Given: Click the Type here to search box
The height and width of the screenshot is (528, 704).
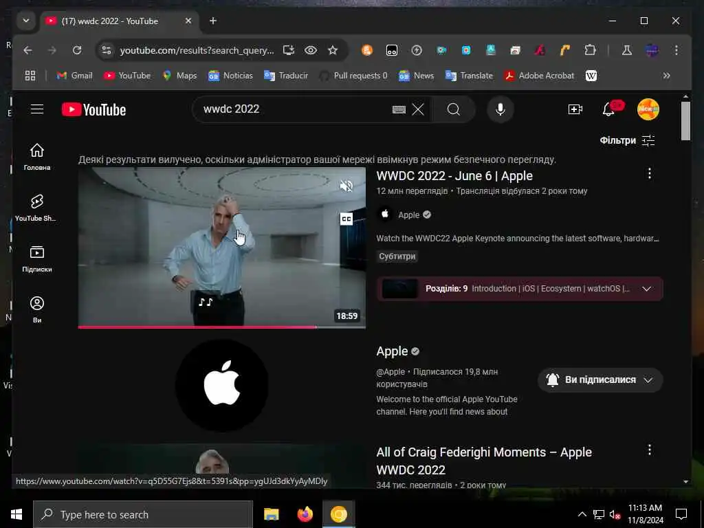Looking at the screenshot, I should [x=143, y=514].
